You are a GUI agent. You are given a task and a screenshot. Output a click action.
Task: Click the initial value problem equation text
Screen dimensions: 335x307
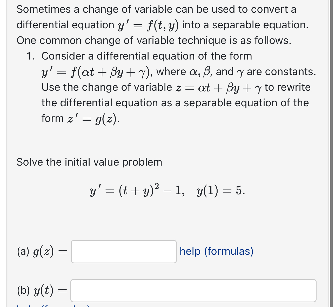[x=167, y=191]
